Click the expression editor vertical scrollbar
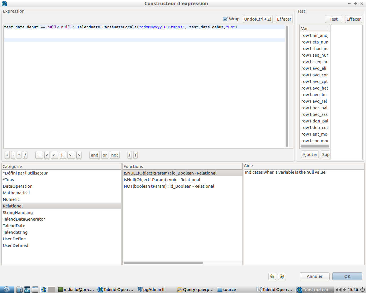 287,86
